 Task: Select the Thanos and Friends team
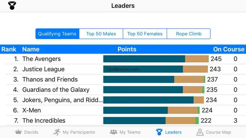click(50, 80)
